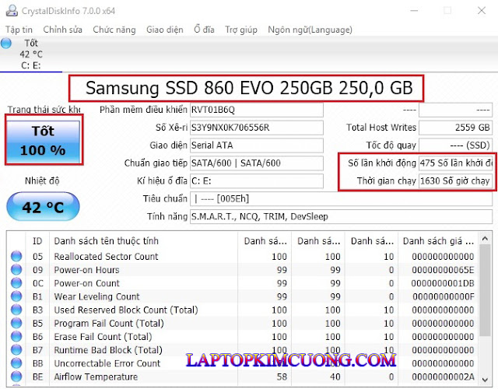Open the Chỉnh sửa menu

[x=62, y=30]
